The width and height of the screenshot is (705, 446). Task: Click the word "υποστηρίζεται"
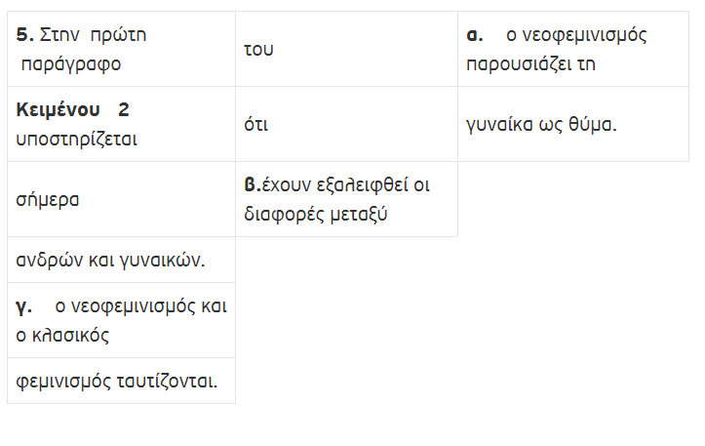(77, 139)
